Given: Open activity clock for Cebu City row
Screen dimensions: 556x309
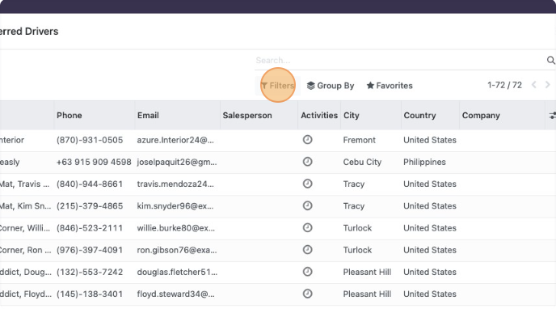Looking at the screenshot, I should (307, 162).
